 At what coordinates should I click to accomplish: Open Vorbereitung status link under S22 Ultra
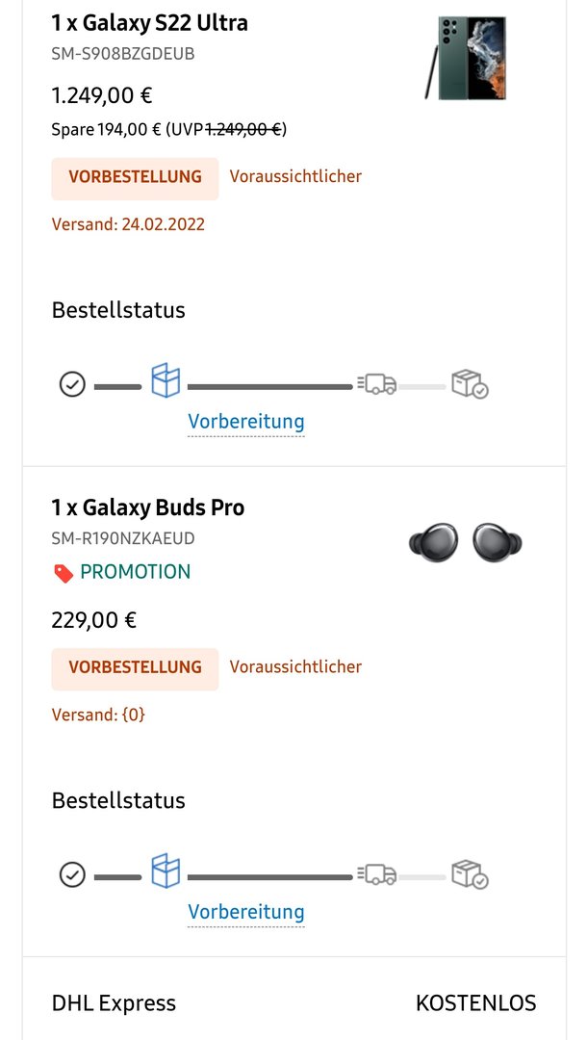(x=245, y=422)
